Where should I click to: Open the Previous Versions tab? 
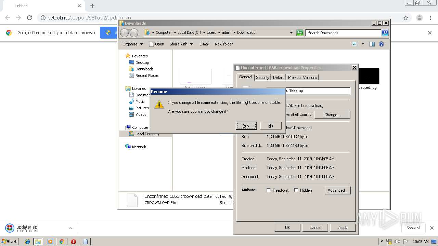[302, 78]
